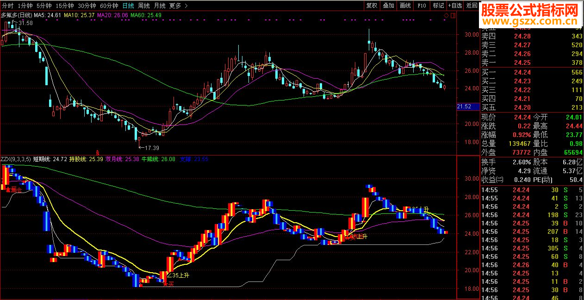Screen dimensions: 584x300
Task: Select the 1分钟 period tab
Action: pos(25,6)
